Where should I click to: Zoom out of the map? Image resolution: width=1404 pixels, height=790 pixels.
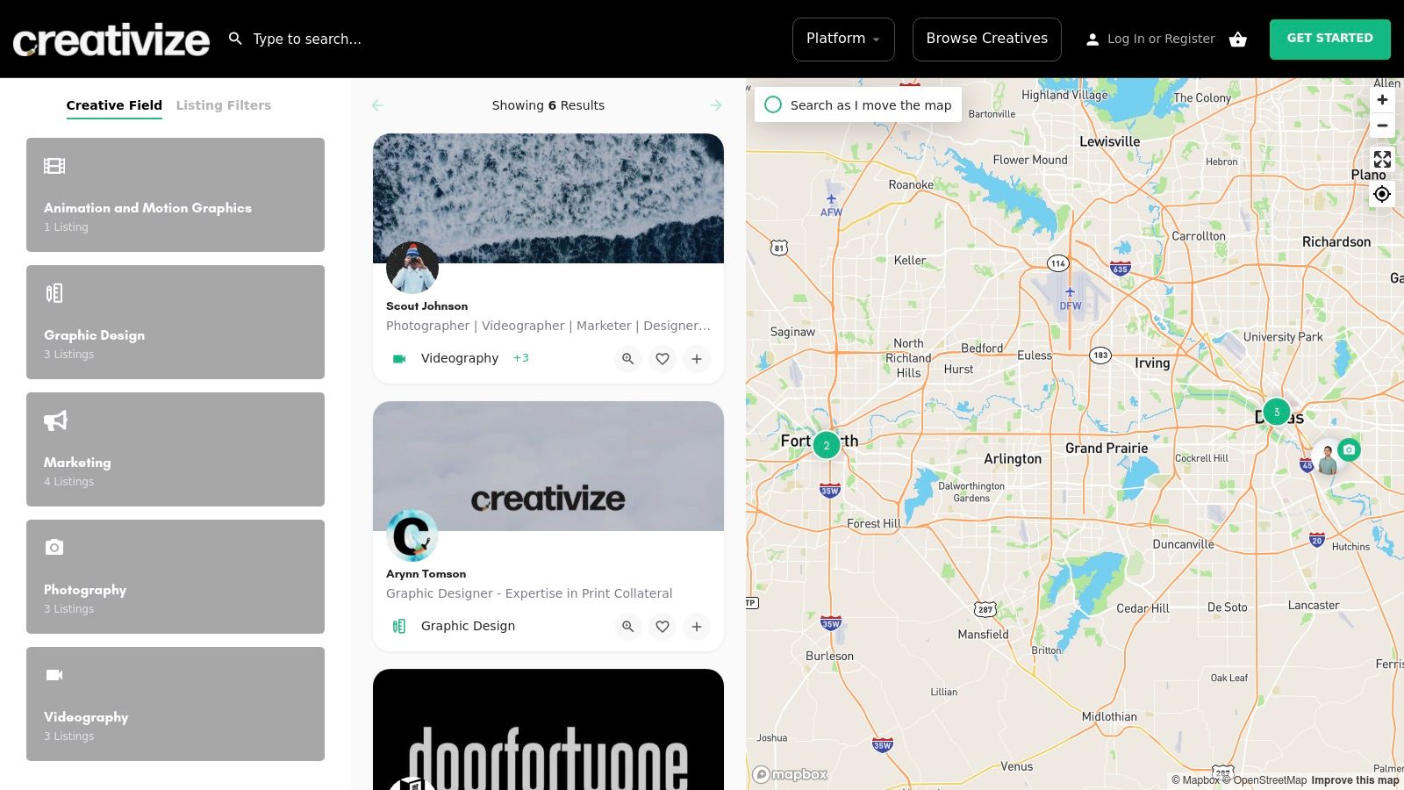point(1382,126)
